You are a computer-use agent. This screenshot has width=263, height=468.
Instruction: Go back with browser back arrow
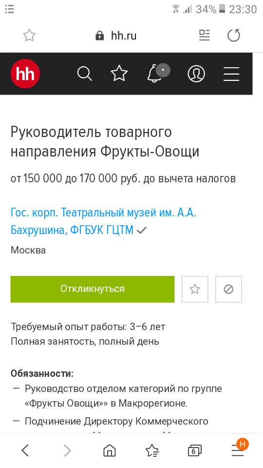[x=25, y=450]
